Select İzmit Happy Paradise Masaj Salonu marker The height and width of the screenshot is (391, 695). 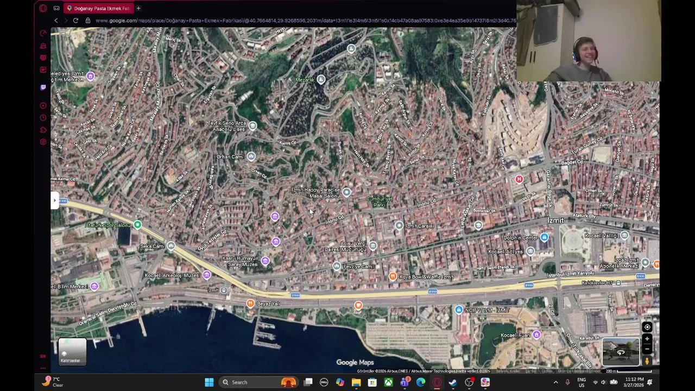pos(346,192)
